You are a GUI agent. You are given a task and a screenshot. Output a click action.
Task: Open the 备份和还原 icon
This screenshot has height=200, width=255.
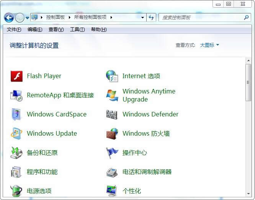16,152
